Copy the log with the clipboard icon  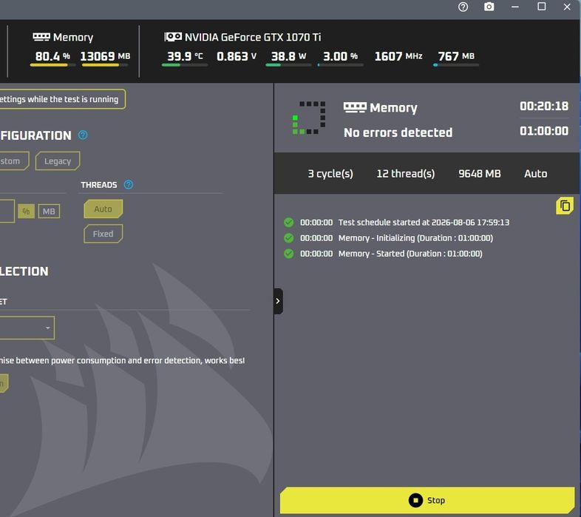[x=565, y=206]
